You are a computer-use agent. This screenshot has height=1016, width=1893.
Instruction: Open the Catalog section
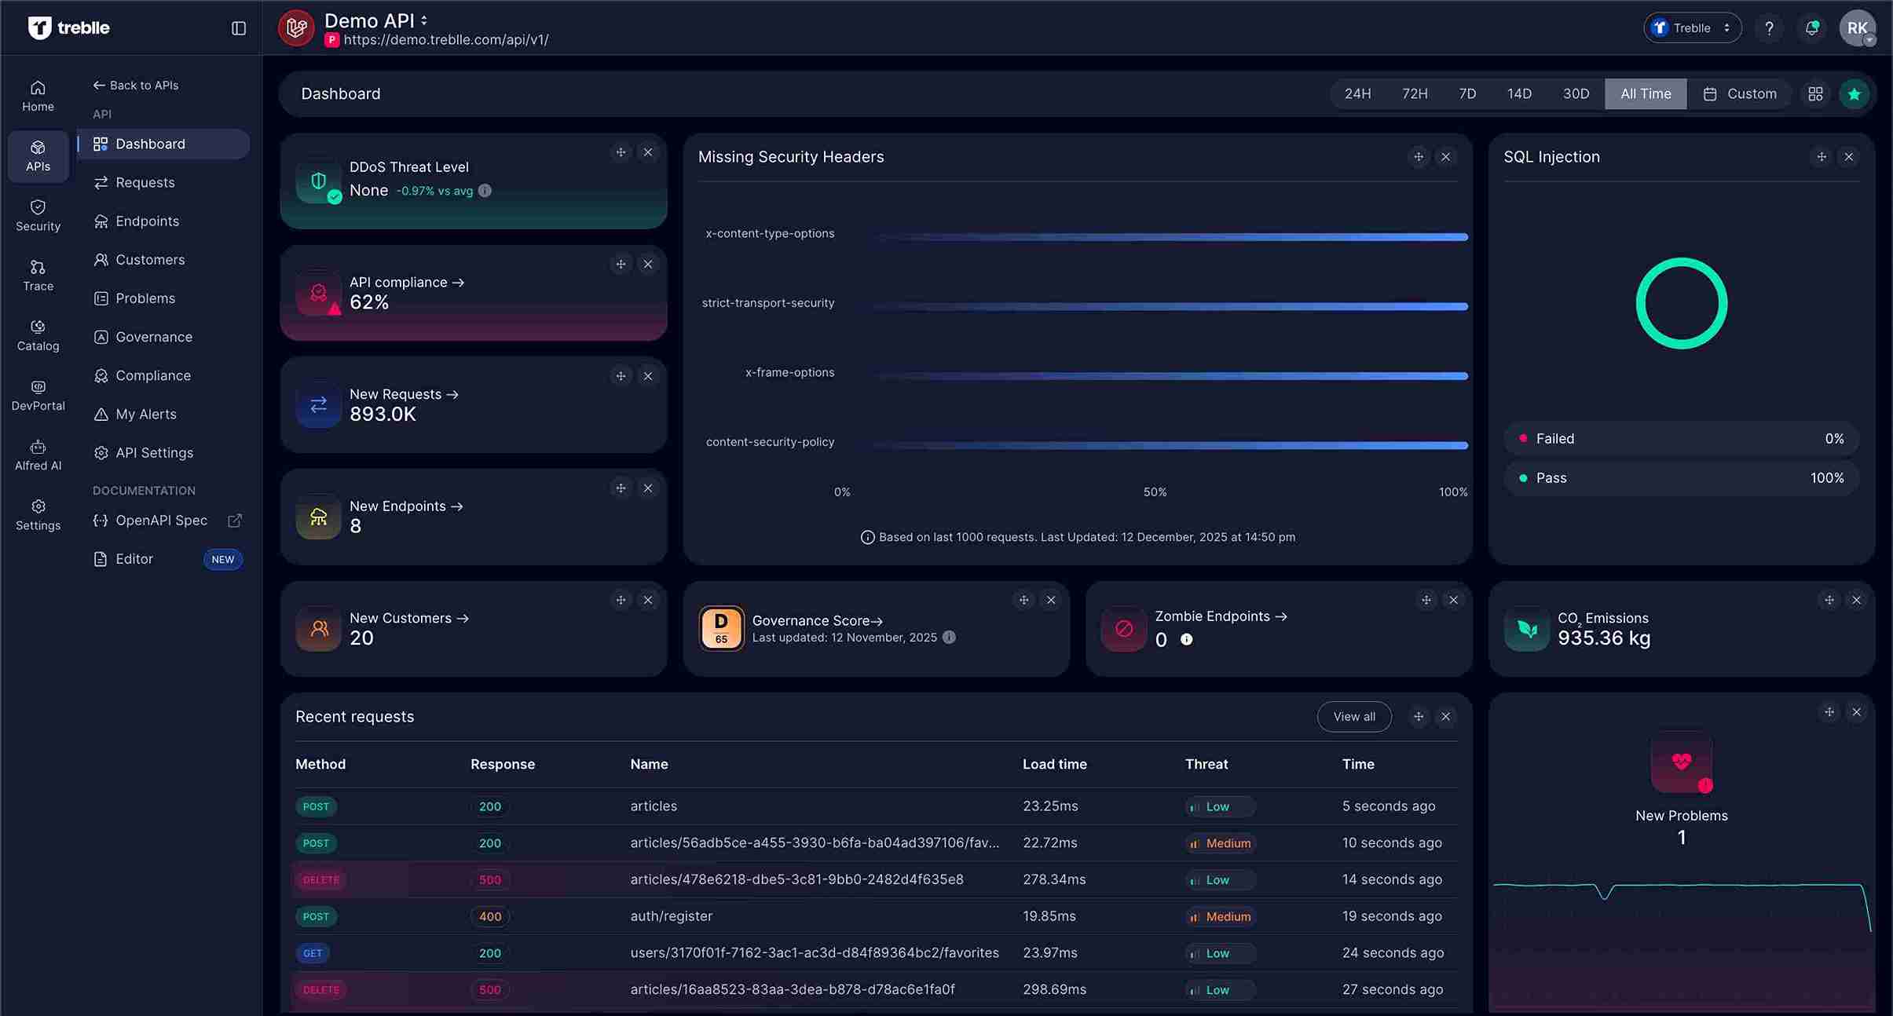click(x=37, y=335)
